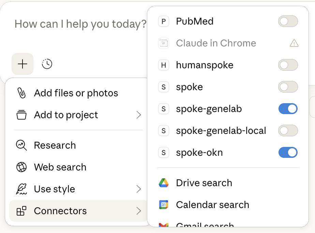Turn on the spoke-genelab-local toggle

point(288,131)
